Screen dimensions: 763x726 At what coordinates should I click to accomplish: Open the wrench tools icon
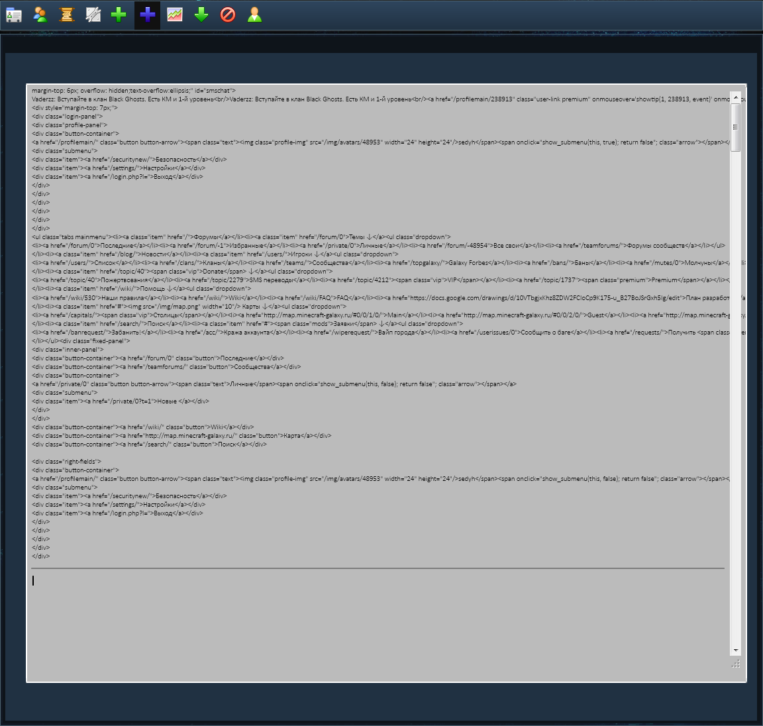pos(93,15)
